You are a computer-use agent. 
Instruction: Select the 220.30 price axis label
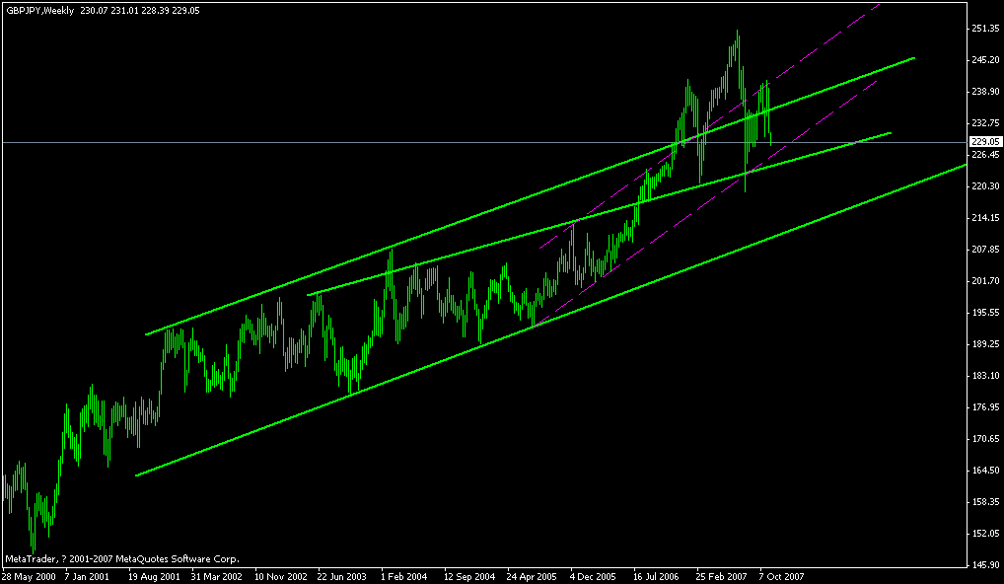point(985,186)
